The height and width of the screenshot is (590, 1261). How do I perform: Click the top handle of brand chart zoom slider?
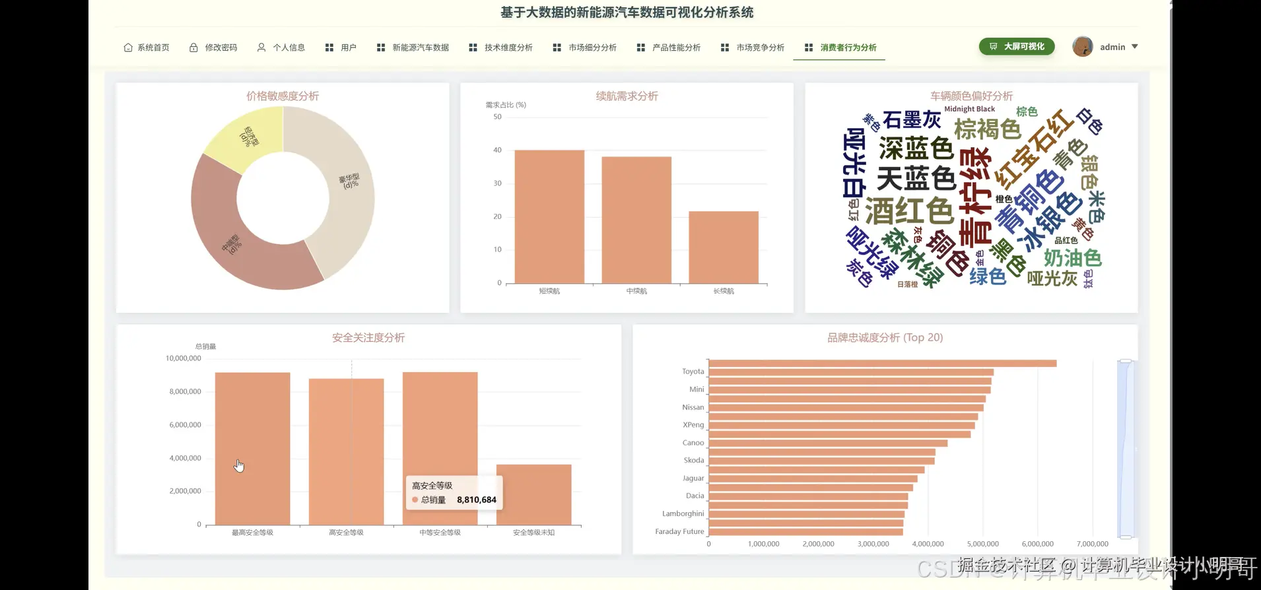[1126, 361]
